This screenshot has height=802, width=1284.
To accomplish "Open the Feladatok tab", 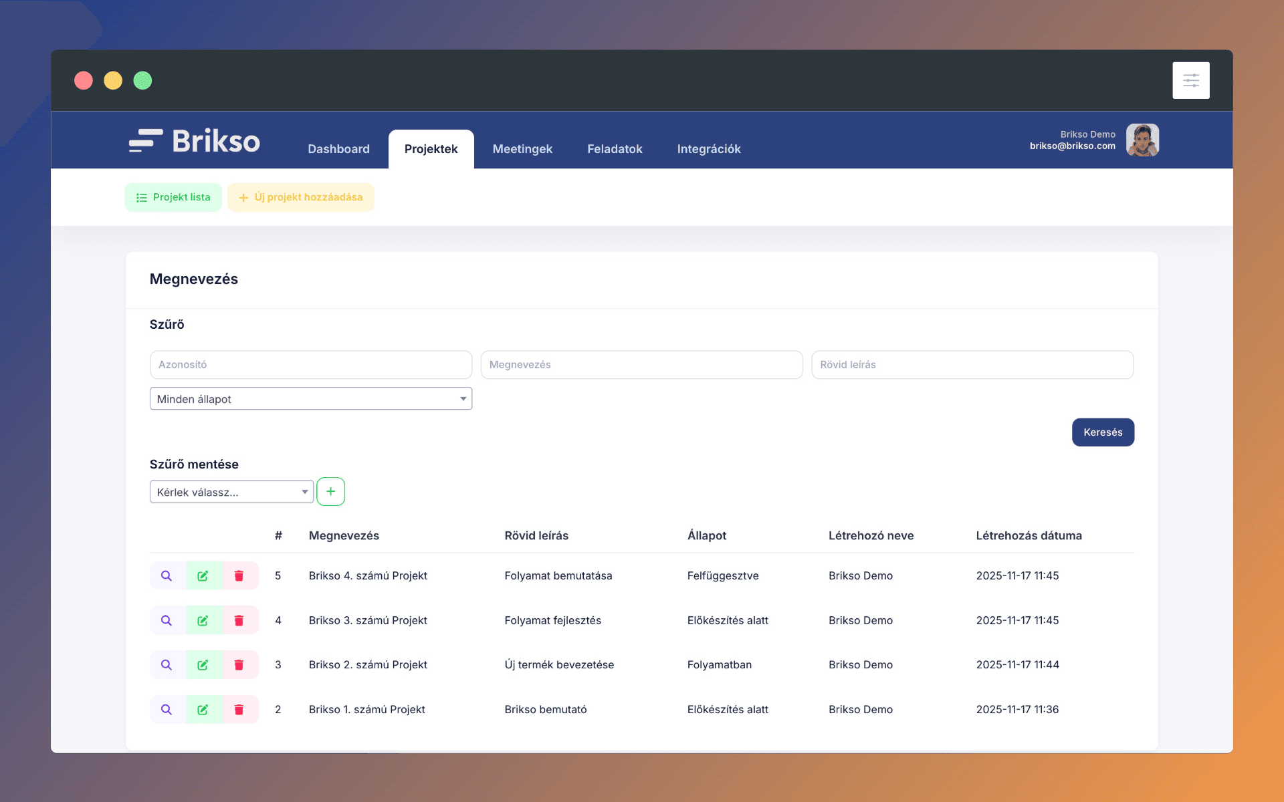I will pyautogui.click(x=615, y=149).
